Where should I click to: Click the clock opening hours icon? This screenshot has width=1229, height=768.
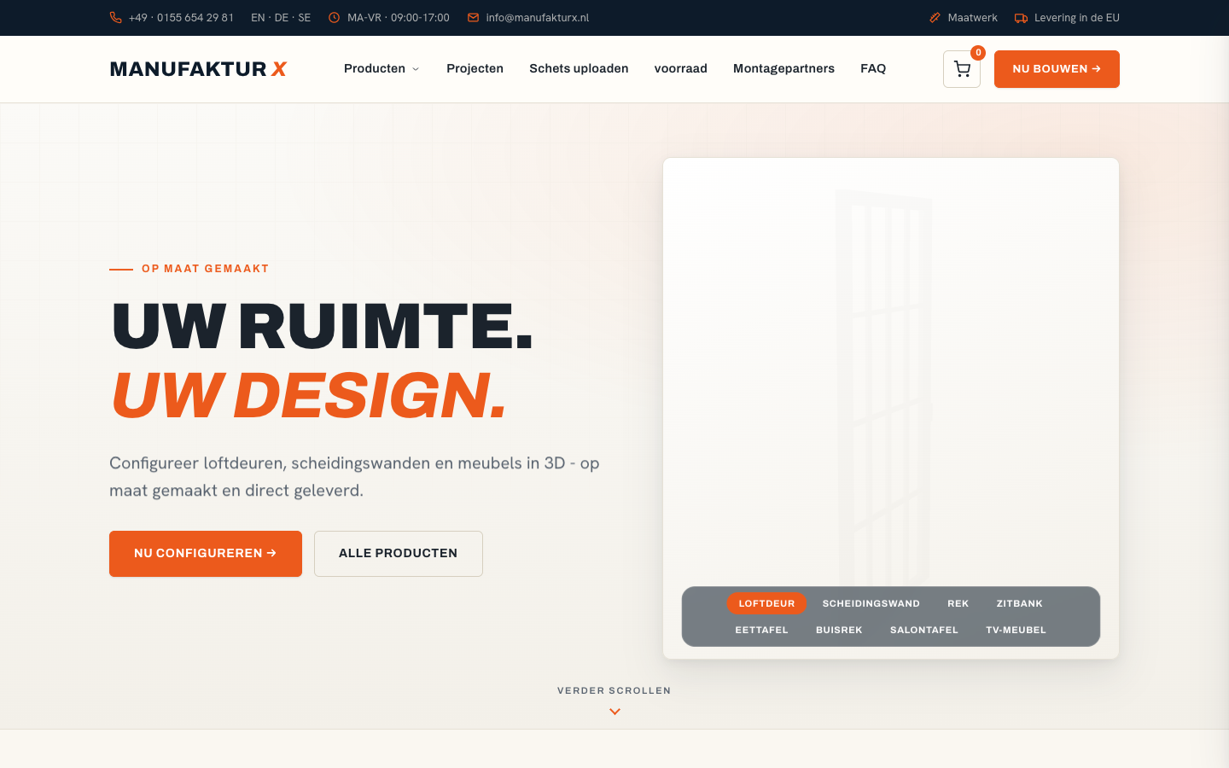click(334, 17)
